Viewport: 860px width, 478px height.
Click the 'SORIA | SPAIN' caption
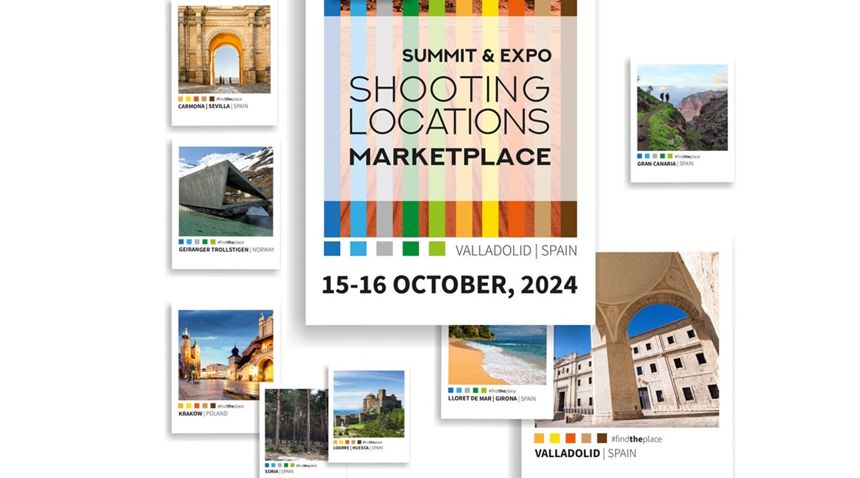[x=279, y=471]
